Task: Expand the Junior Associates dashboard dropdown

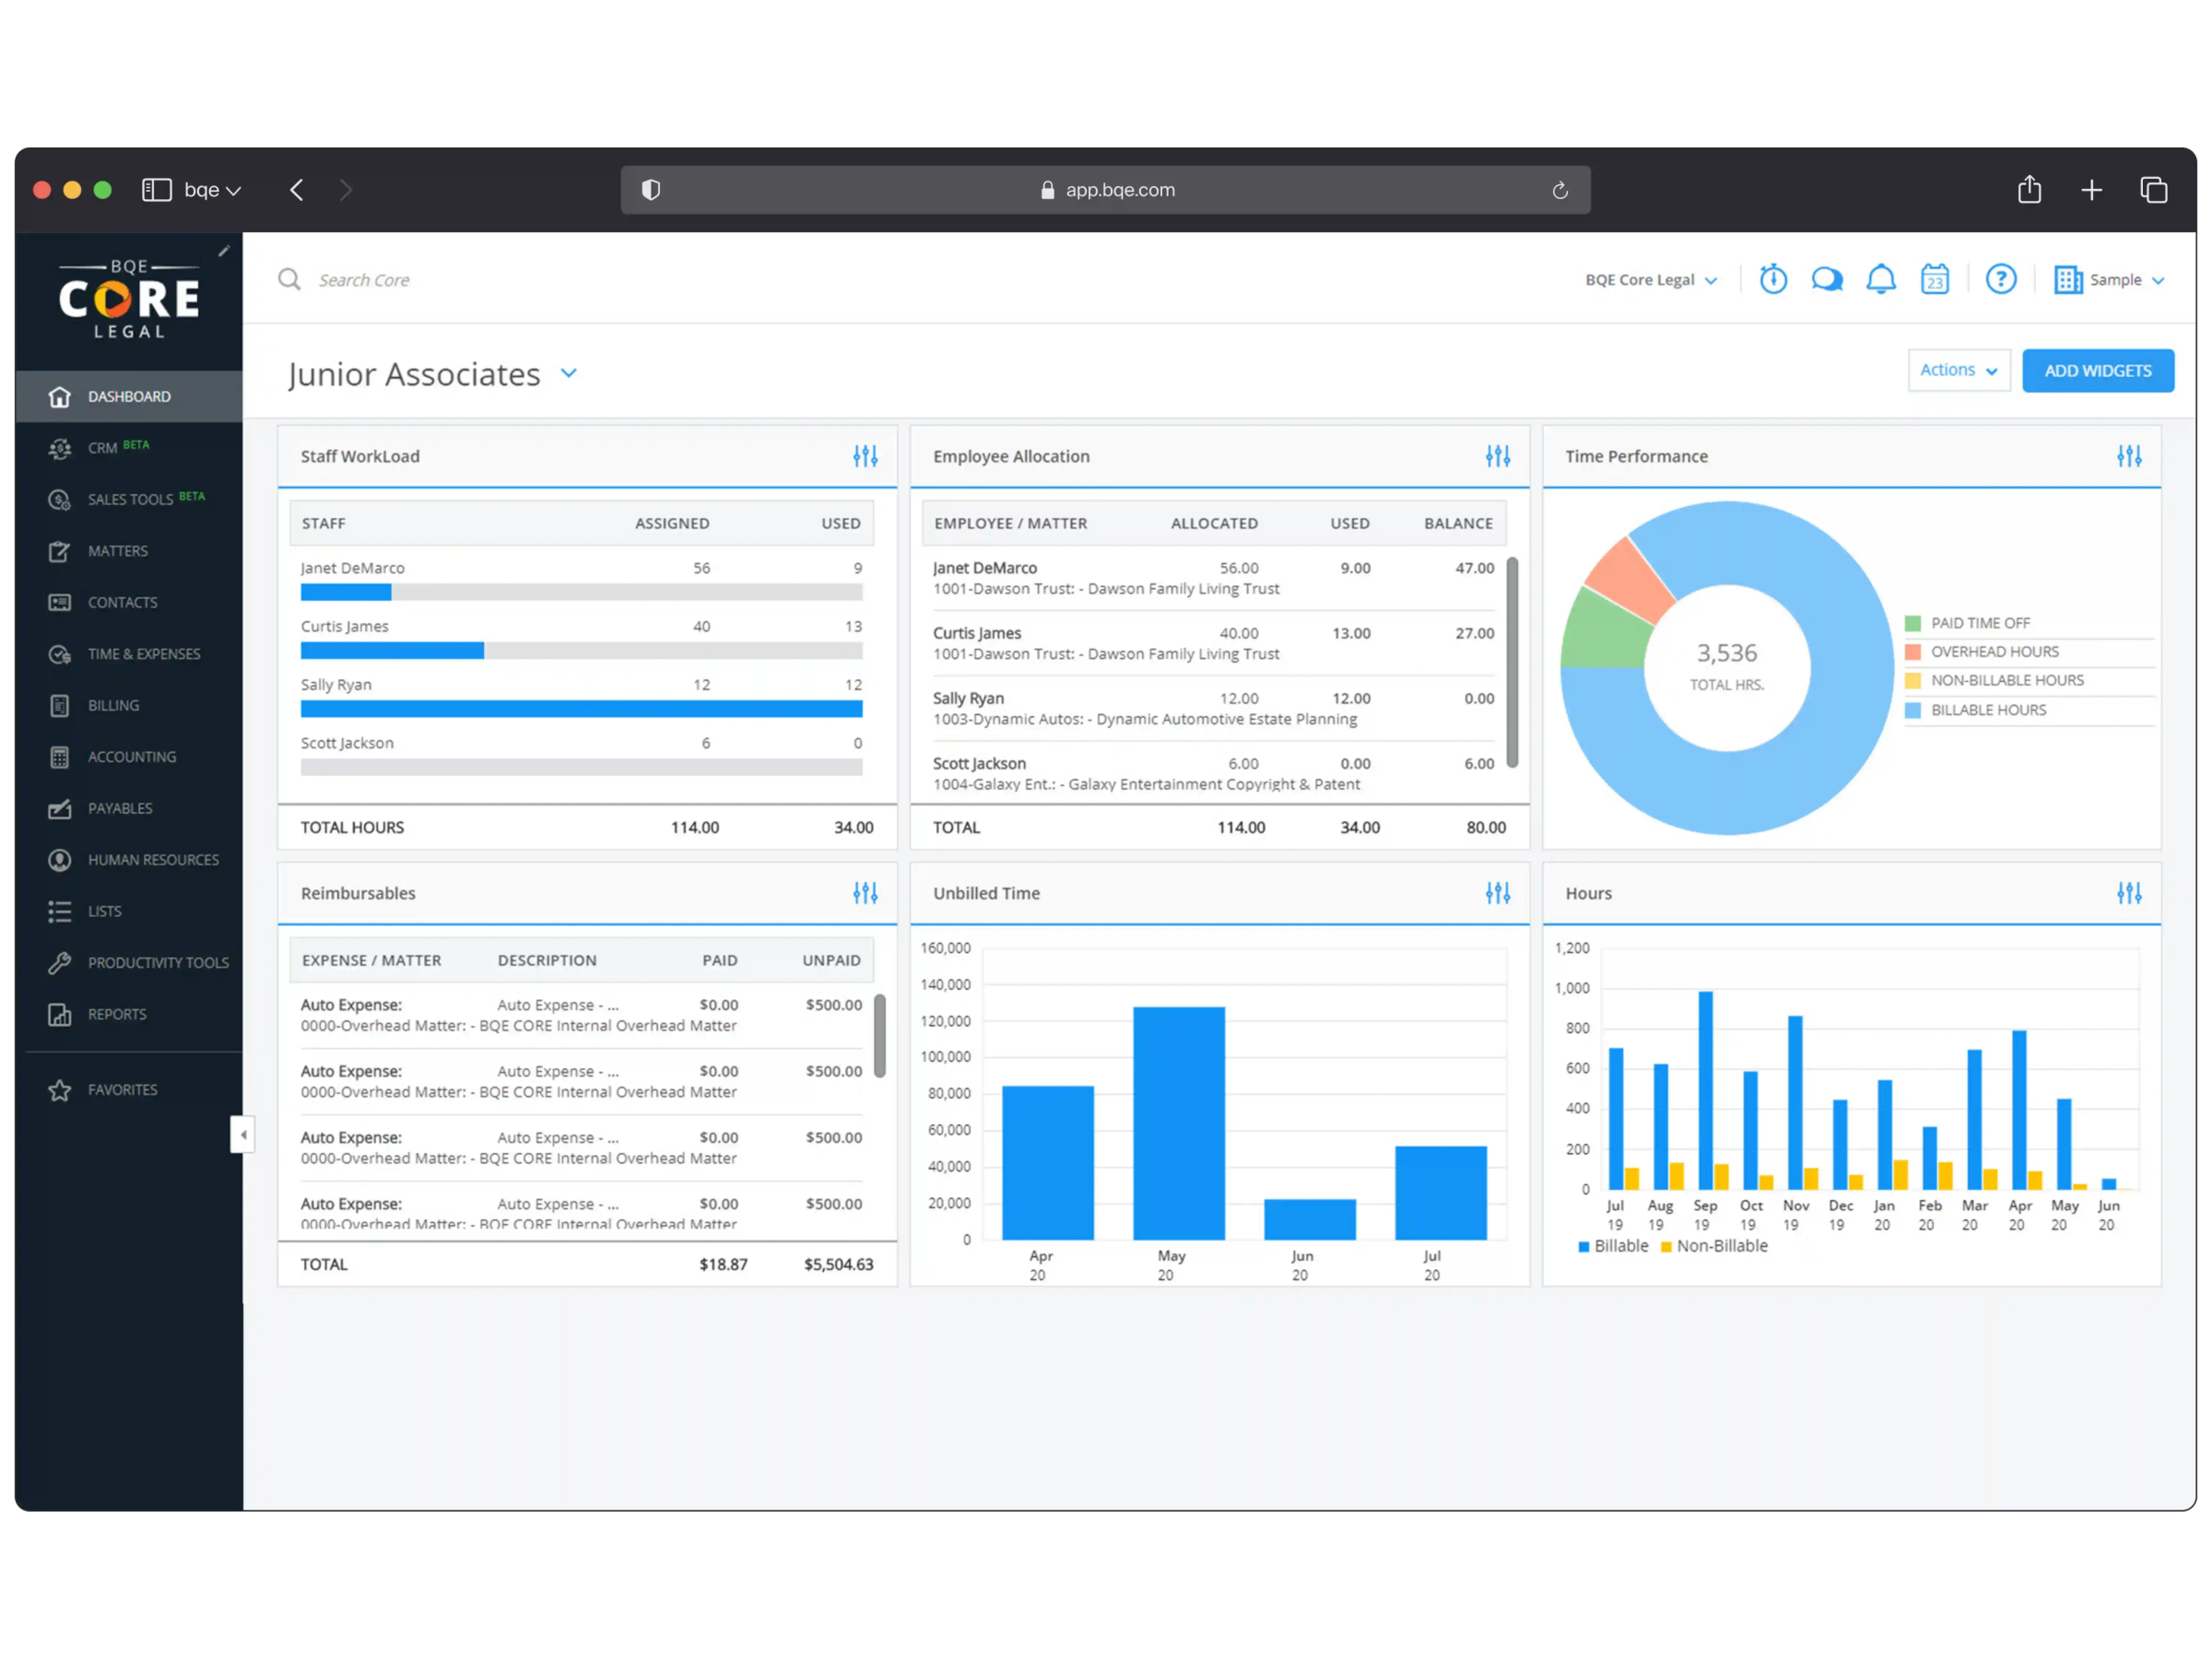Action: [x=569, y=373]
